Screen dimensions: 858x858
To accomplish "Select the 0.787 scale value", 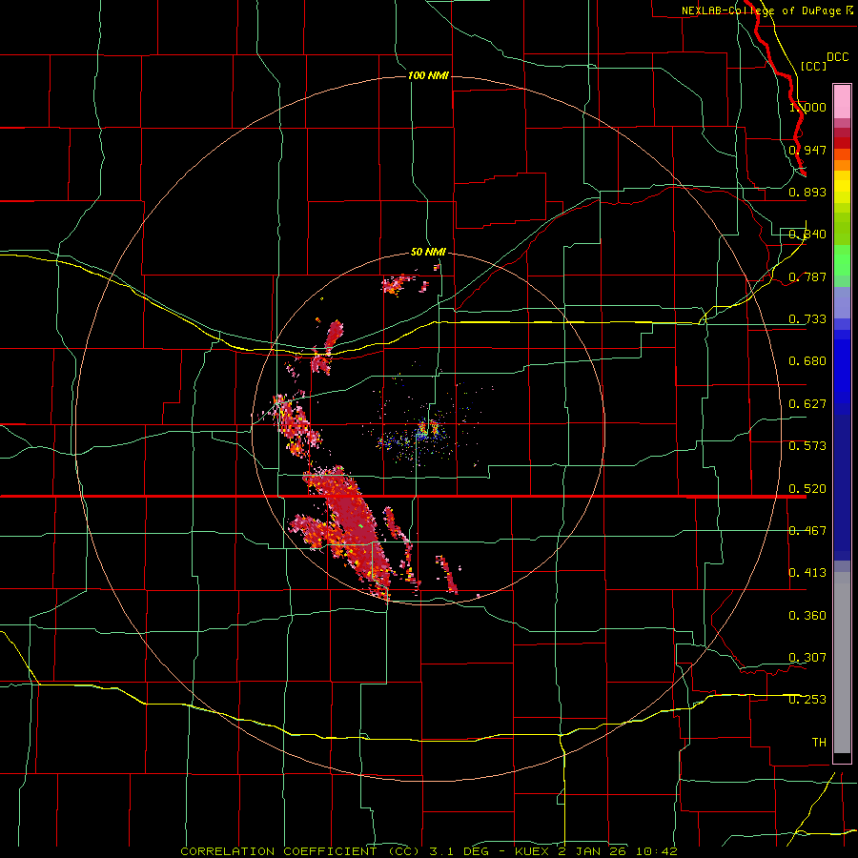I will tap(807, 276).
